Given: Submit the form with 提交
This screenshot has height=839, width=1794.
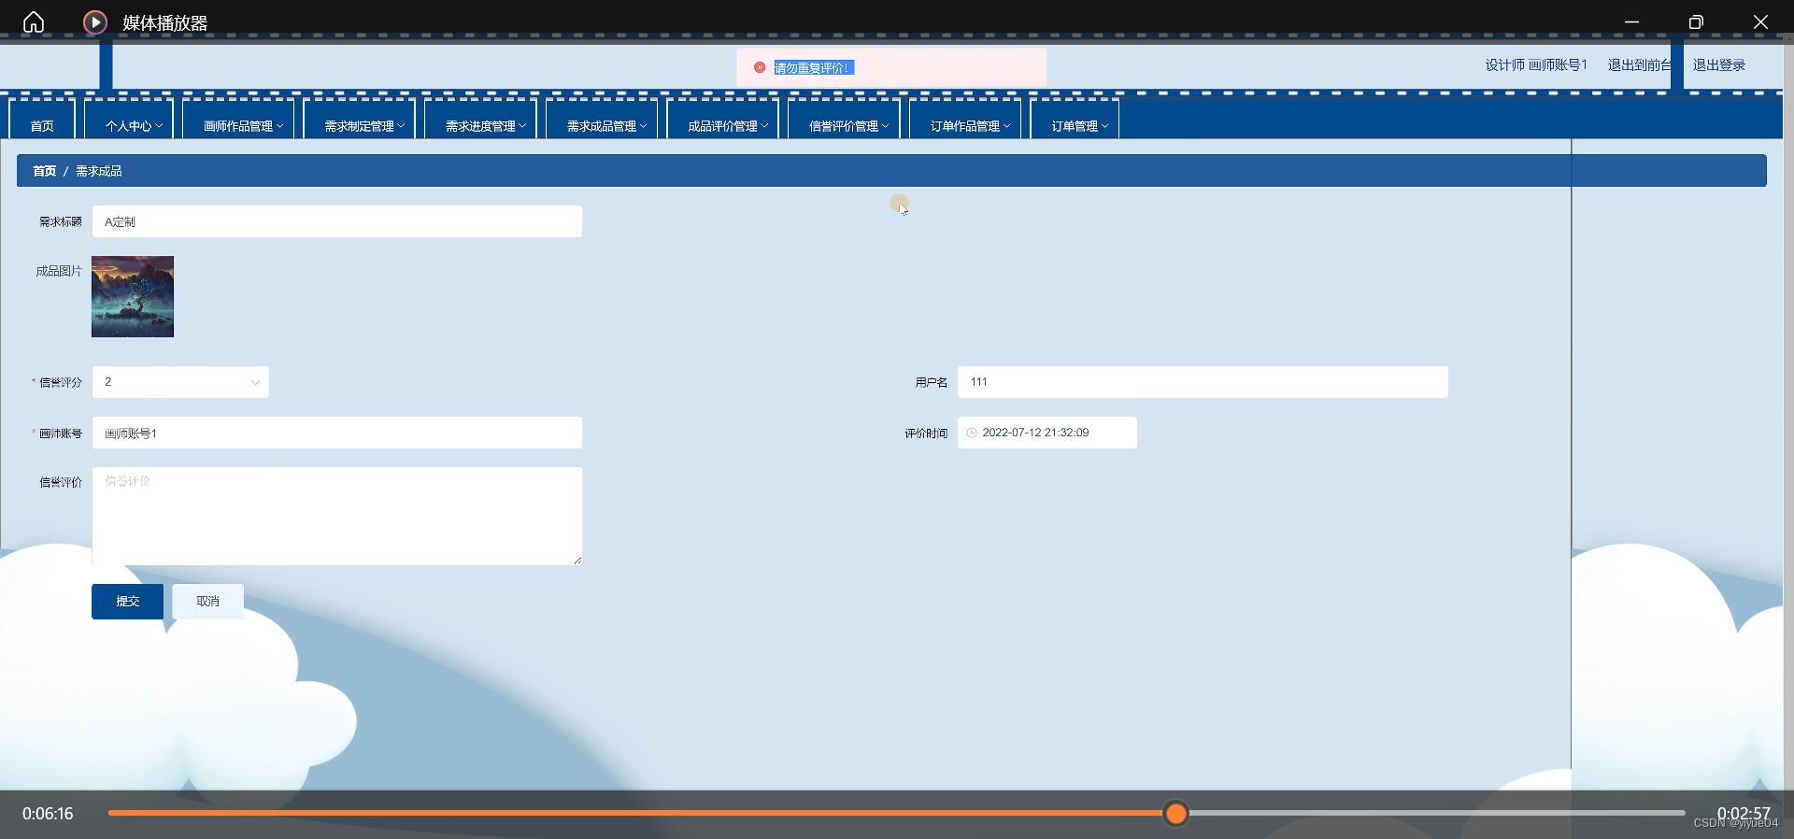Looking at the screenshot, I should 127,602.
